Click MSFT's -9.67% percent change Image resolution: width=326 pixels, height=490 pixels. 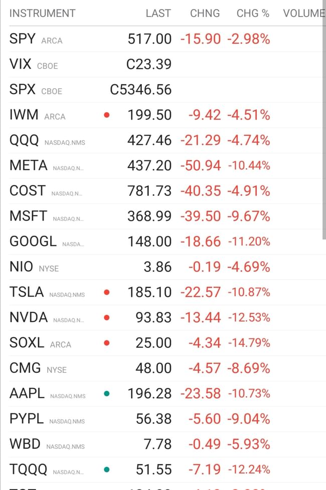tap(249, 216)
